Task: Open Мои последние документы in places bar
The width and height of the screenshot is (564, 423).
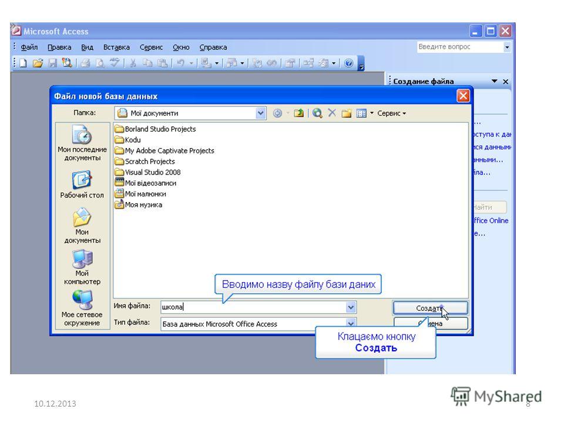Action: tap(82, 143)
